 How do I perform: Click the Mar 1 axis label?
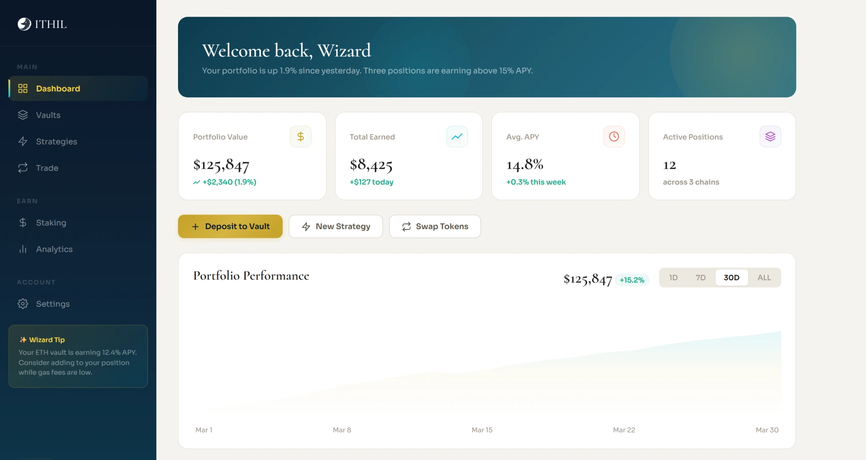[x=204, y=430]
